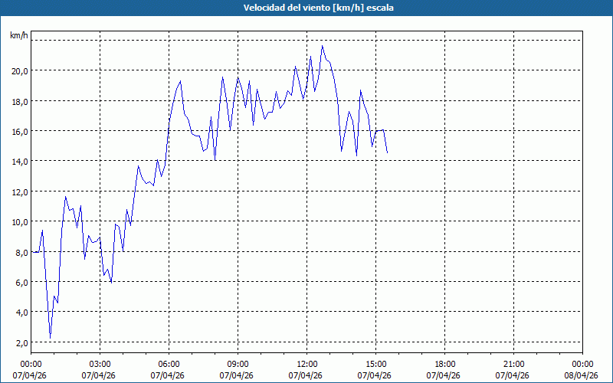This screenshot has width=613, height=383.
Task: Select the 09:00 time label
Action: point(238,364)
